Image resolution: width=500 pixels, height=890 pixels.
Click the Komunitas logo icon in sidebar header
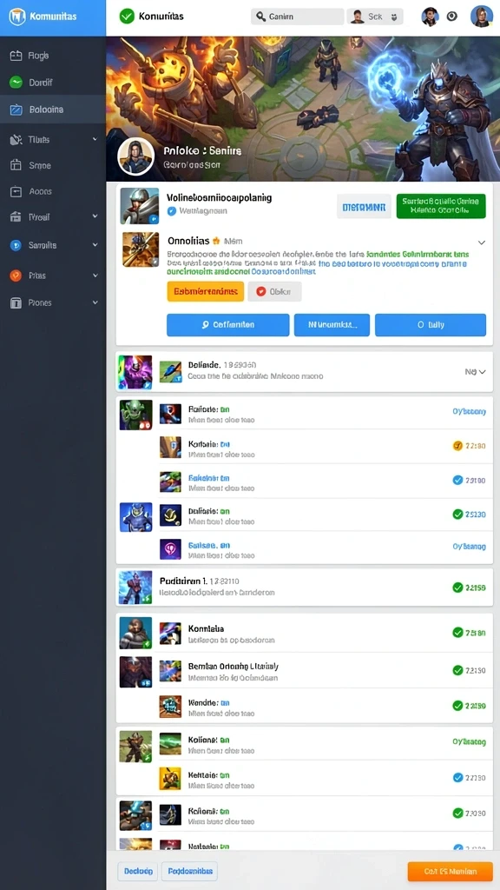[x=17, y=17]
